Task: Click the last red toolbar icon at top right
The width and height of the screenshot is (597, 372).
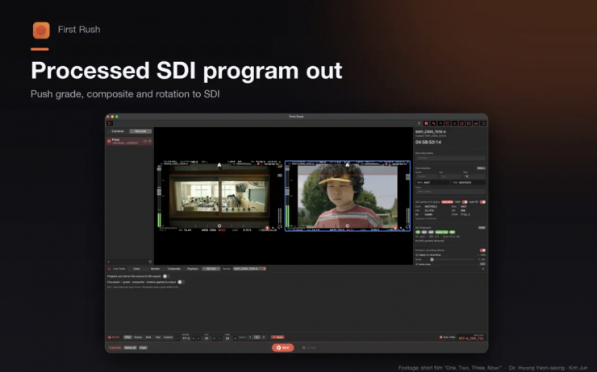Action: [483, 123]
